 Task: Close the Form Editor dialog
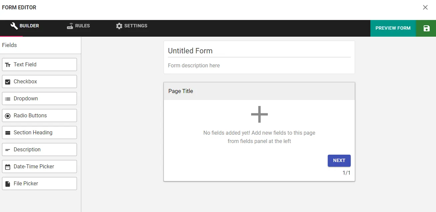pyautogui.click(x=425, y=7)
